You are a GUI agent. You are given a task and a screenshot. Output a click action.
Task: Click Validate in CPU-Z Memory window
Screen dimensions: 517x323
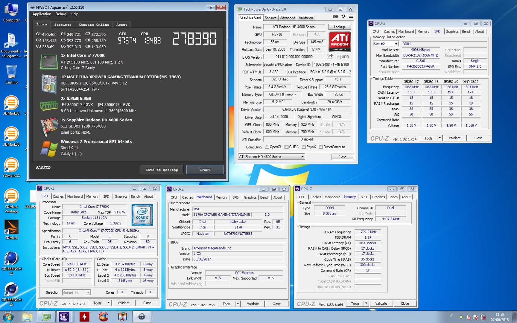(x=381, y=304)
